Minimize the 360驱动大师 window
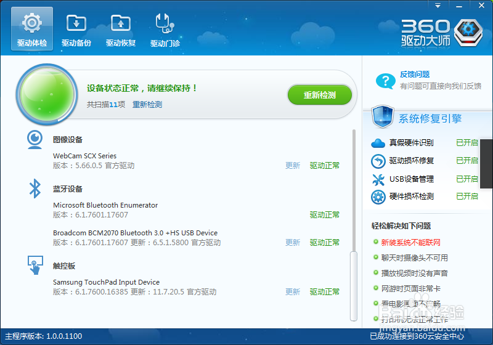 (459, 6)
